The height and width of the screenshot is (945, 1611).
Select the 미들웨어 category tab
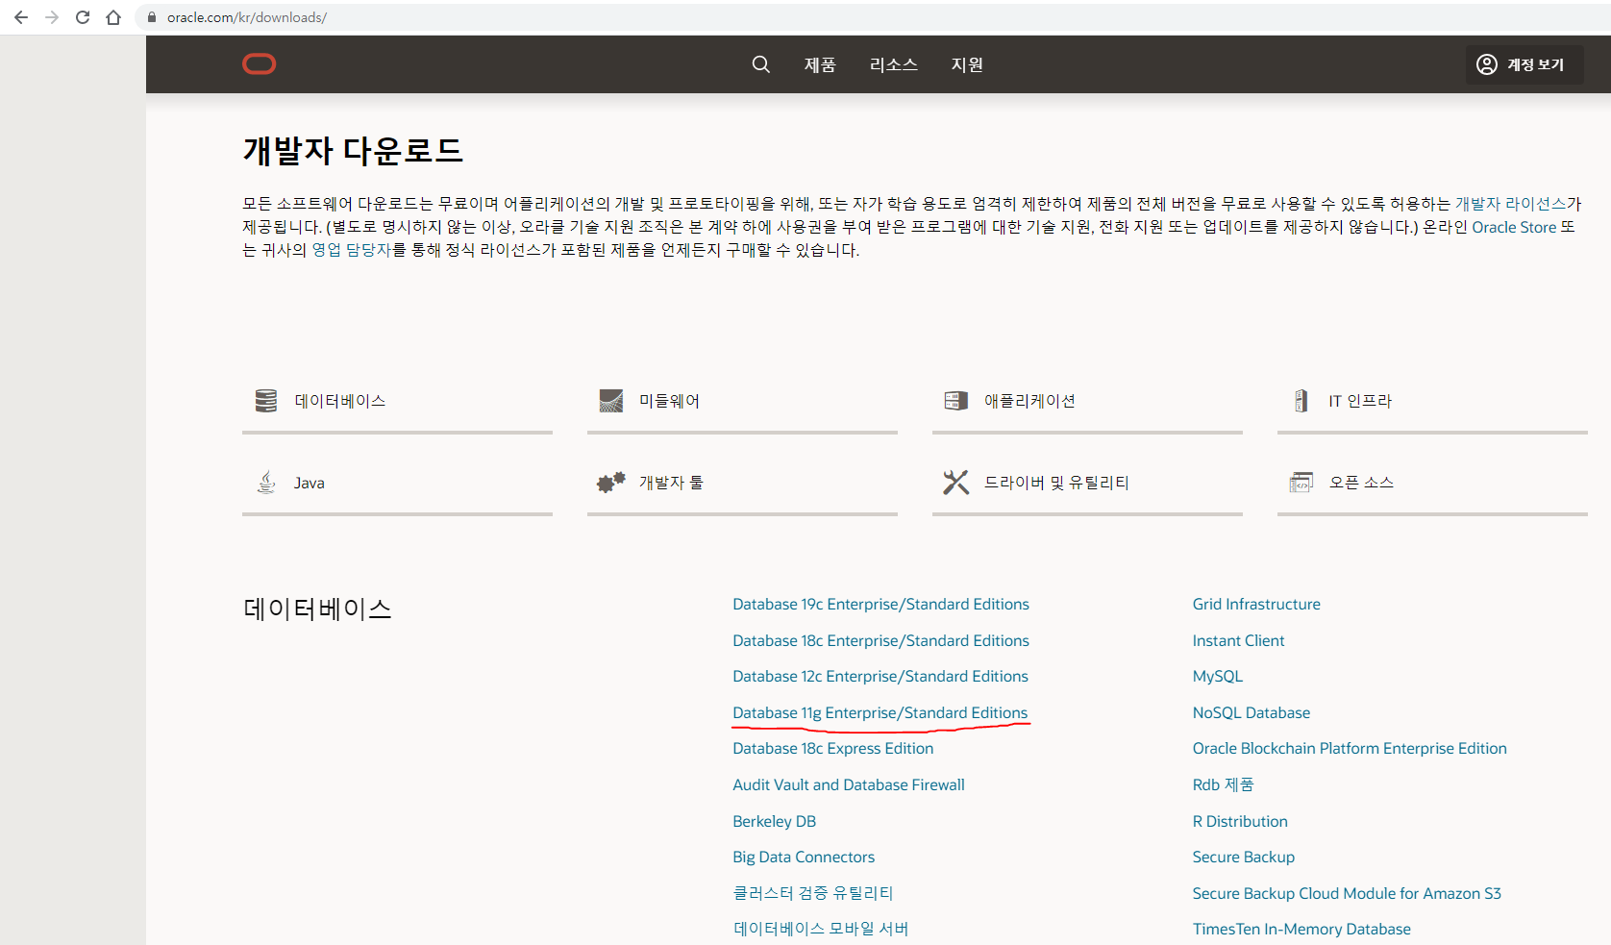pos(742,402)
